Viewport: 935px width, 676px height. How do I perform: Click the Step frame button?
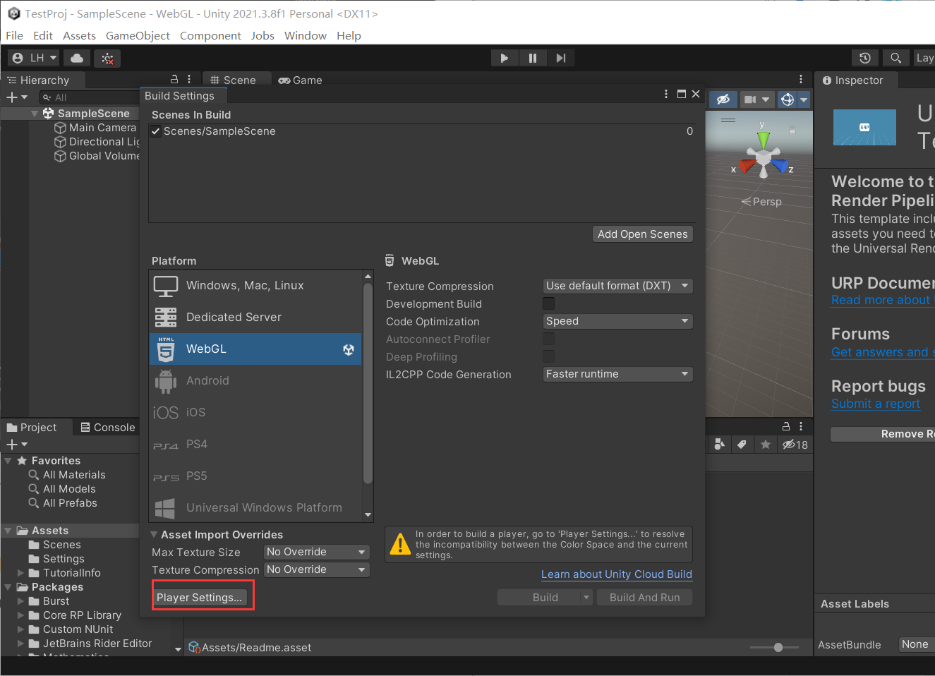coord(561,58)
